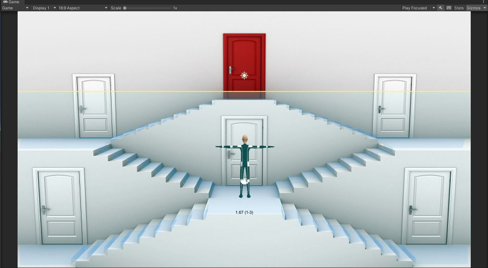
Task: Open the Display 1 dropdown
Action: pos(44,8)
